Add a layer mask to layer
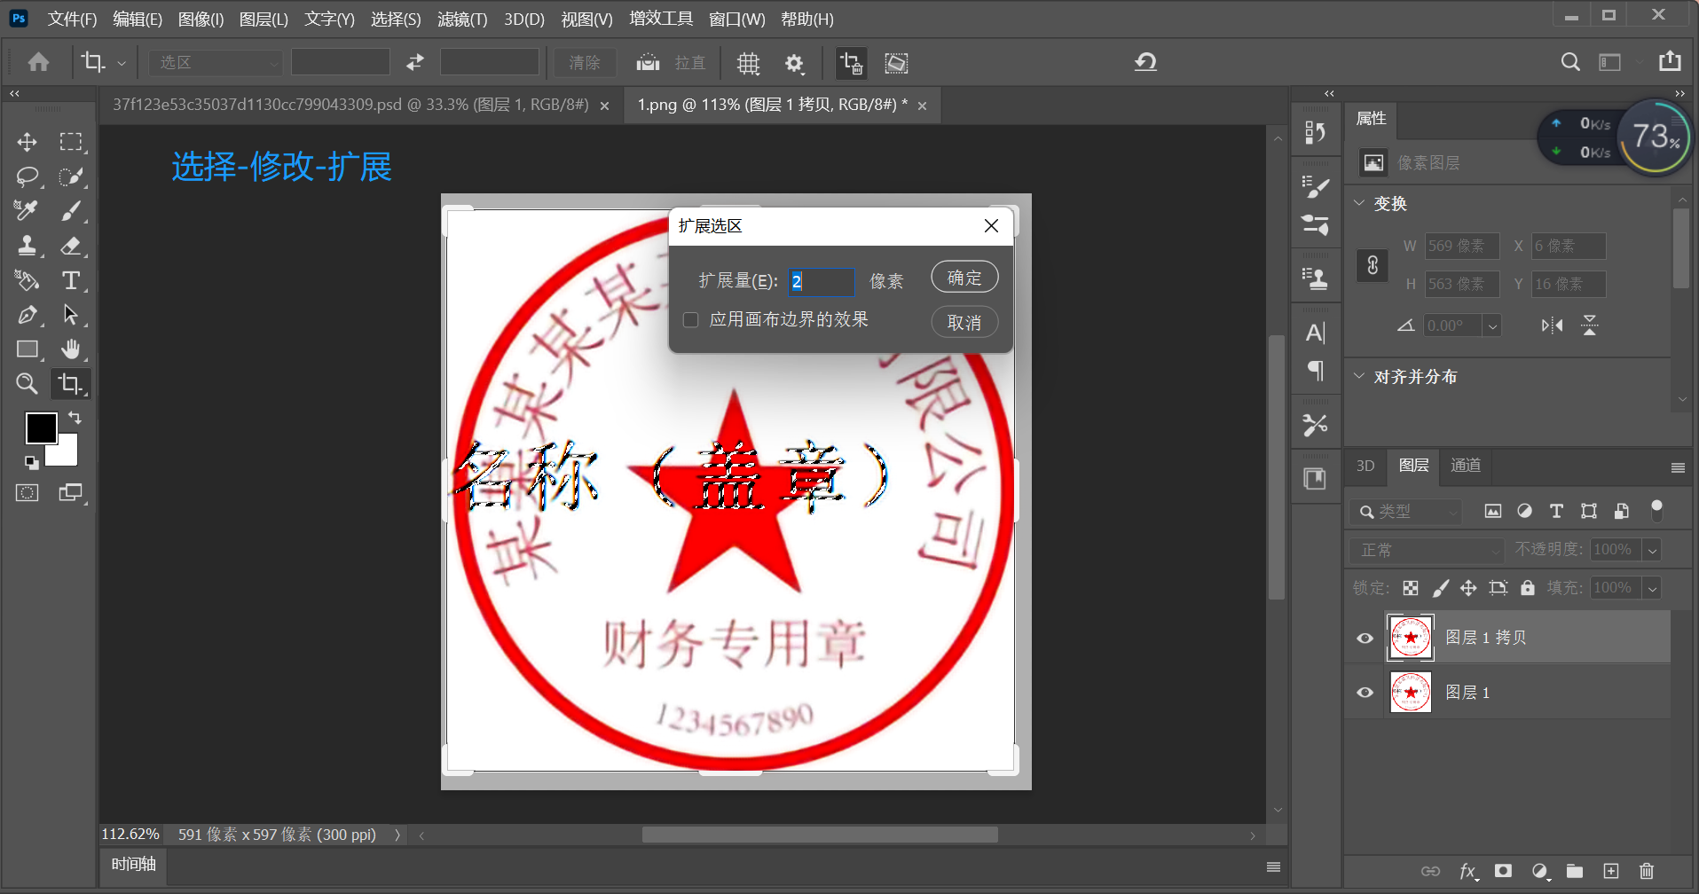Viewport: 1699px width, 894px height. [x=1503, y=871]
